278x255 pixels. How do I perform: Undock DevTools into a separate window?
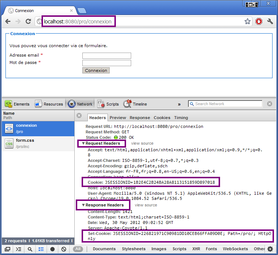coord(7,249)
